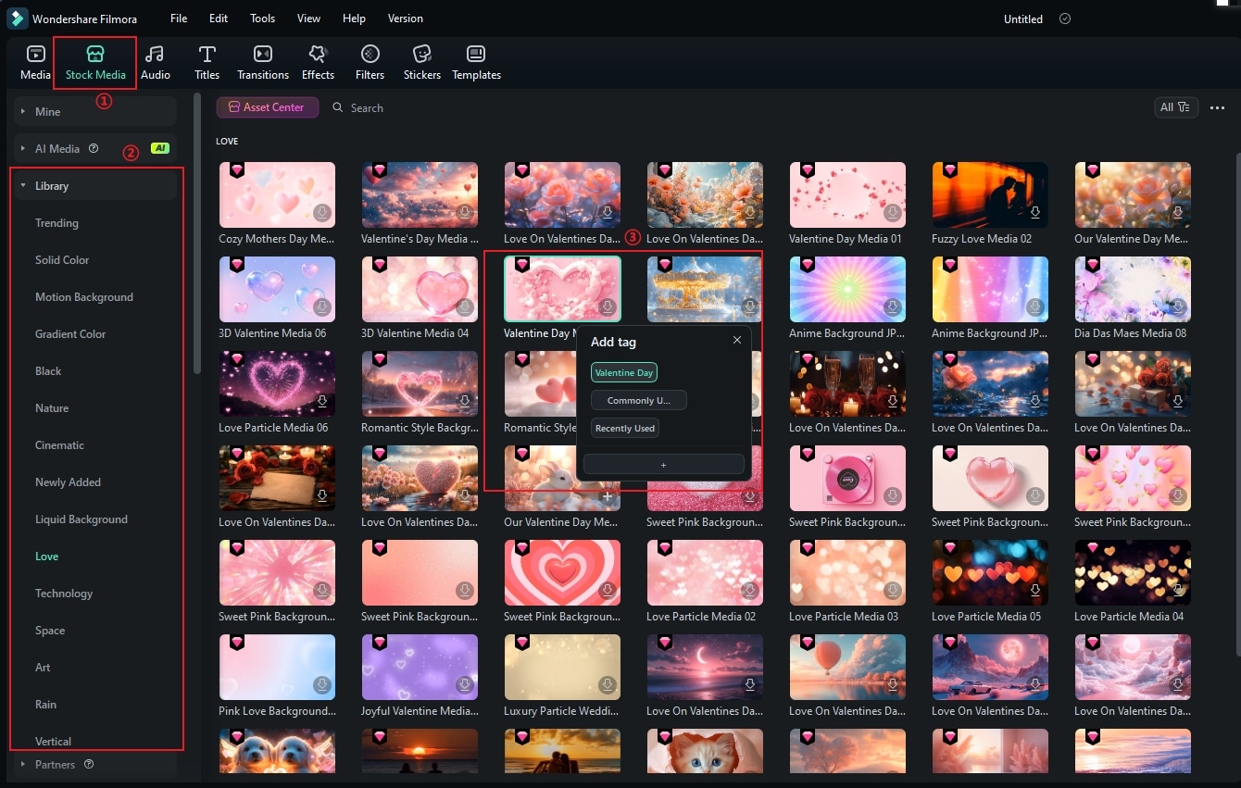The image size is (1241, 788).
Task: Download Cozy Mothers Day media clip
Action: (322, 213)
